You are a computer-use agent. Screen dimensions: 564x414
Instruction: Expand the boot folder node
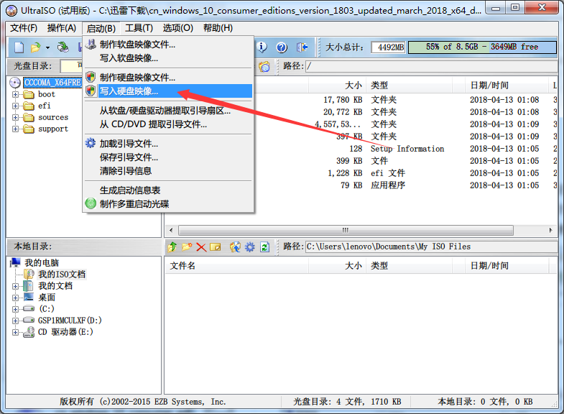tap(15, 95)
